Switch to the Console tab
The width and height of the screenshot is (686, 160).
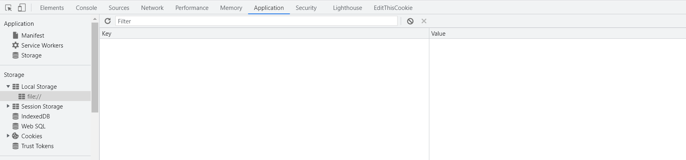86,8
